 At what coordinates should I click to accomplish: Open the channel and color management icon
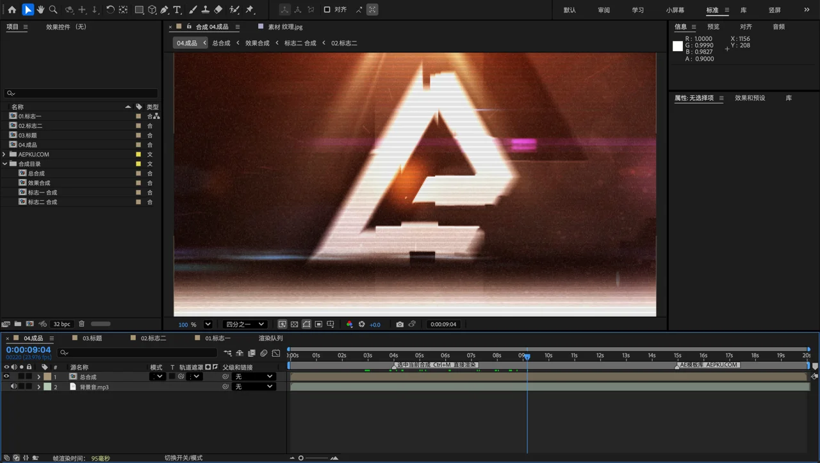pos(349,324)
